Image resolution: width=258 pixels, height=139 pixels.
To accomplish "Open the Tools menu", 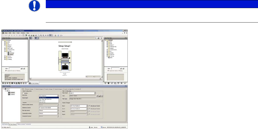I will coord(18,33).
